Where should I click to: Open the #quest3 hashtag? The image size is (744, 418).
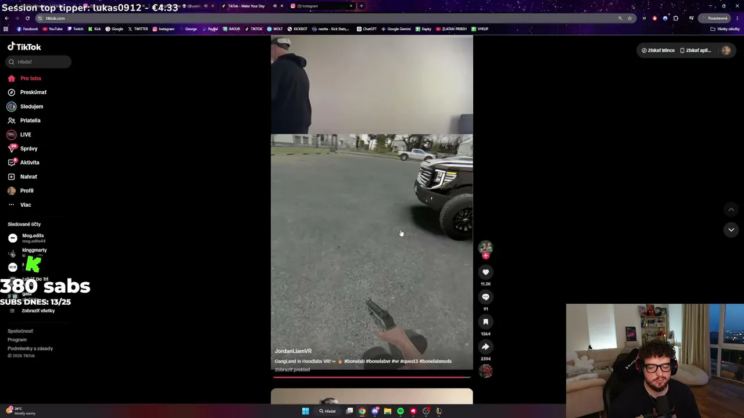point(409,361)
